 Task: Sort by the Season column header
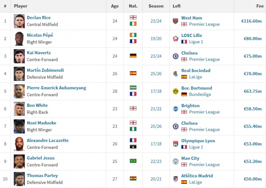click(x=156, y=6)
